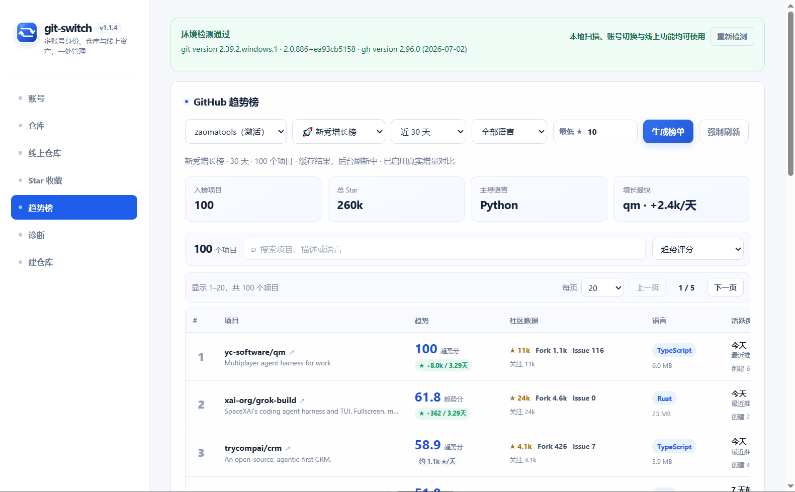Image resolution: width=795 pixels, height=492 pixels.
Task: Expand the 新秀增长榜 ranking type dropdown
Action: tap(338, 132)
